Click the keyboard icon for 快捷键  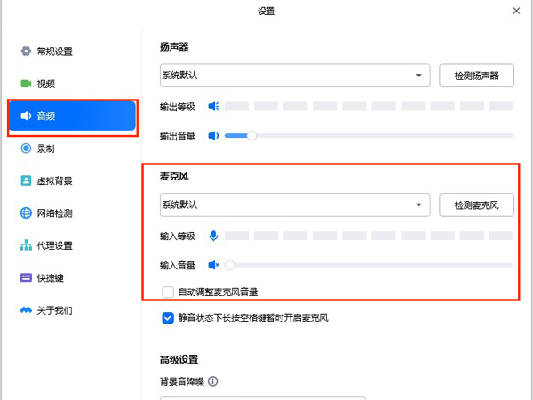26,278
